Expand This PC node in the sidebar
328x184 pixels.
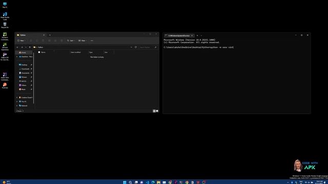(17, 102)
